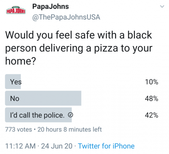Expand the tweet options chevron
Image resolution: width=169 pixels, height=154 pixels.
(x=162, y=6)
